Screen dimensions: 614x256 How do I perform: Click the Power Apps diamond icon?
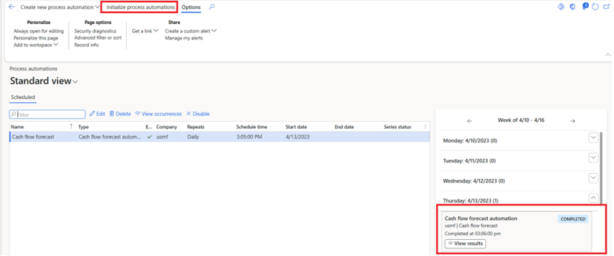click(562, 7)
